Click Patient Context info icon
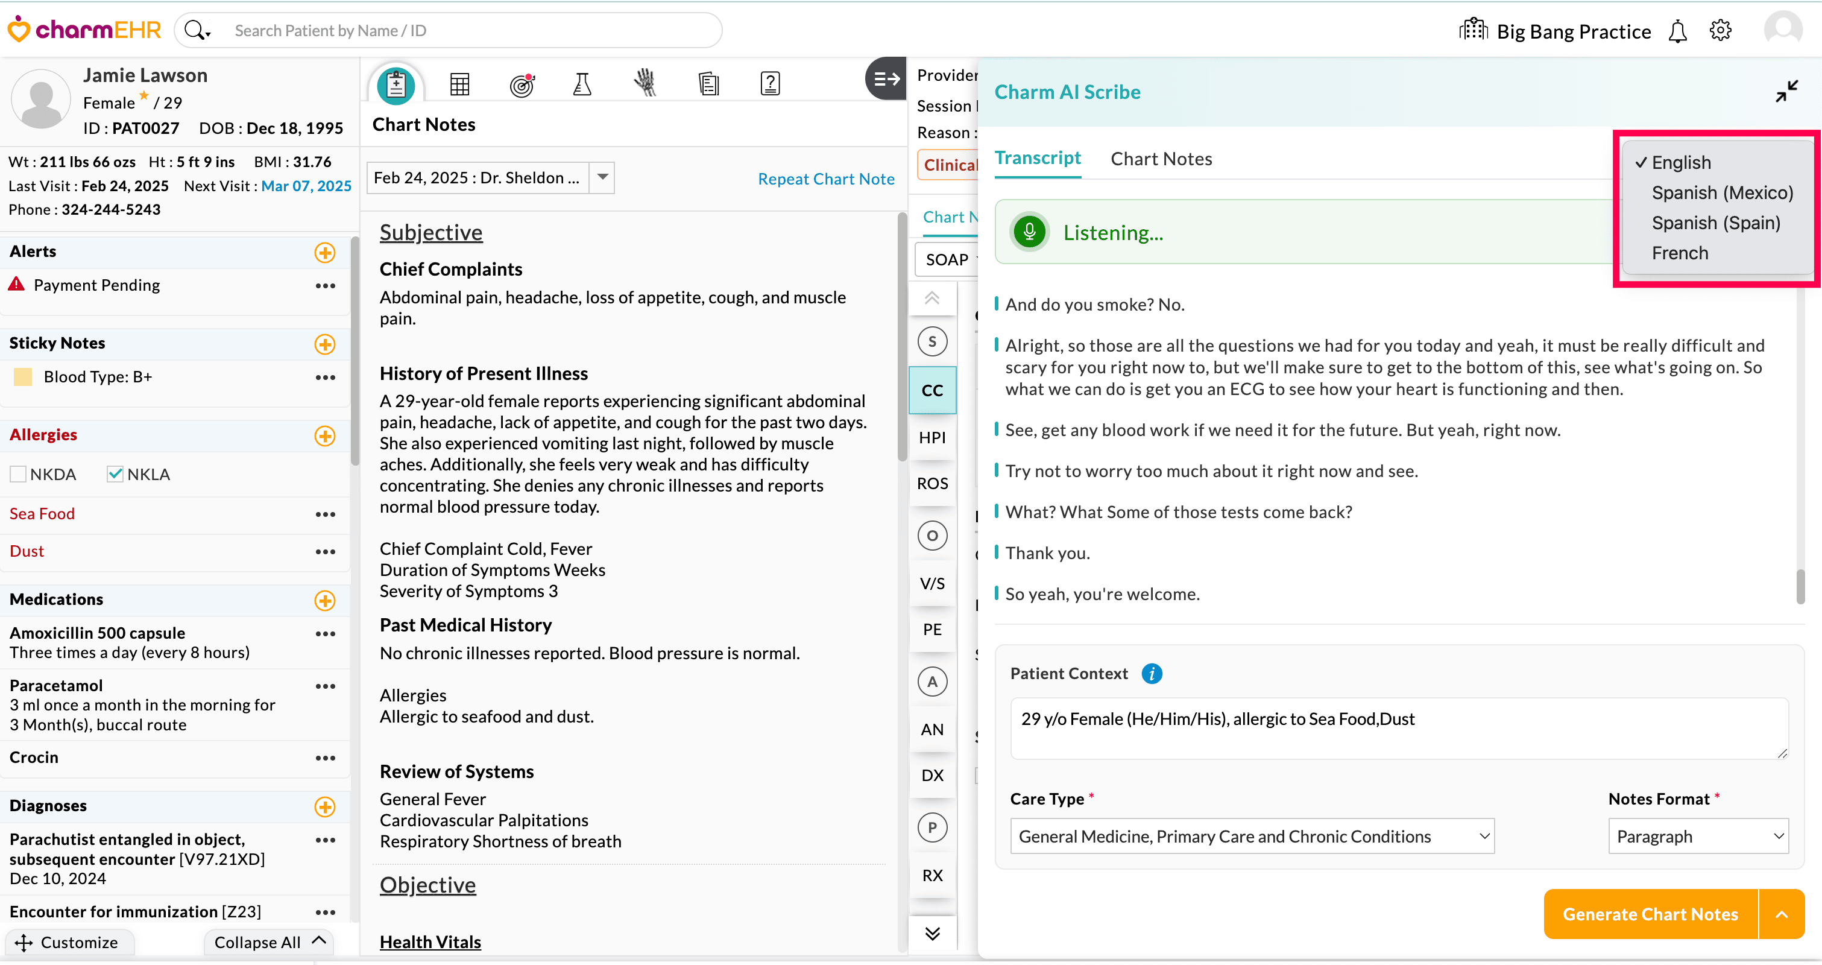This screenshot has height=965, width=1822. (x=1152, y=674)
